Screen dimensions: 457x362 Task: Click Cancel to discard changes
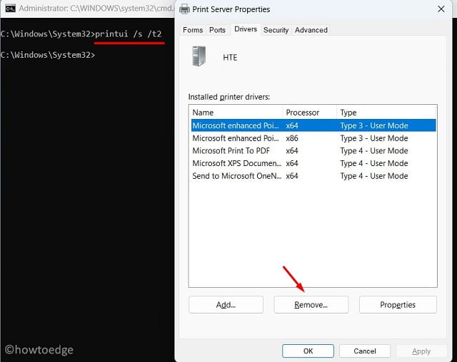(x=364, y=351)
